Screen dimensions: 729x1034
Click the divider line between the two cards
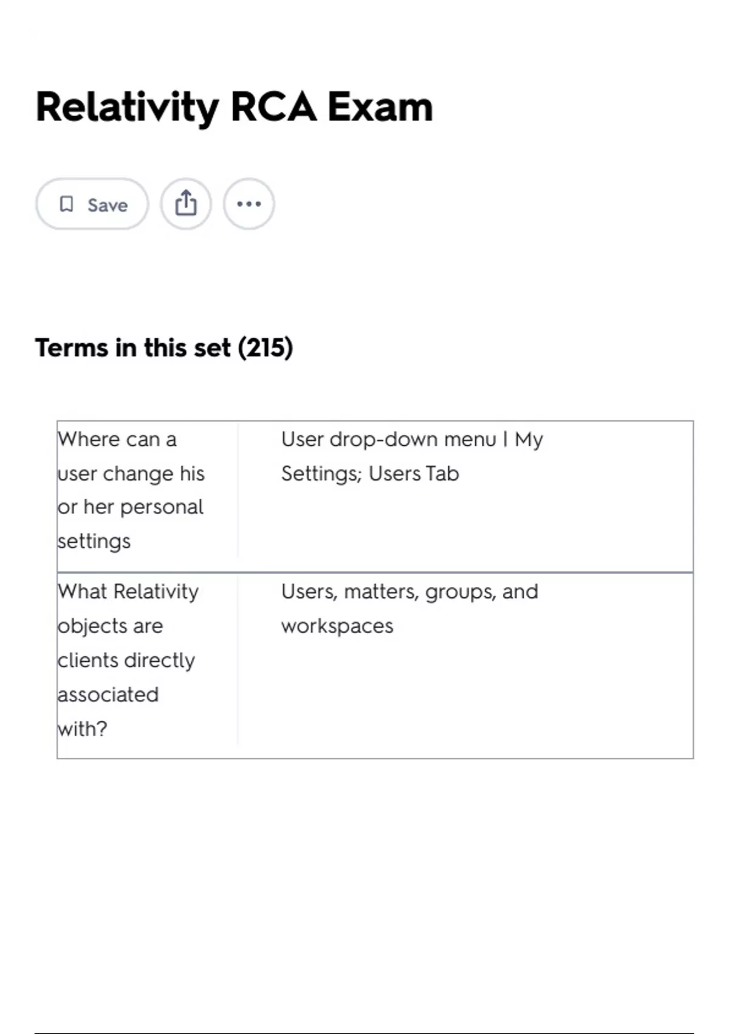[x=375, y=572]
